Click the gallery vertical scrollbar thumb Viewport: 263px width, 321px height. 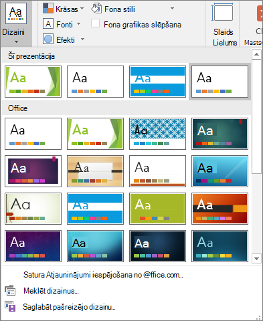256,116
